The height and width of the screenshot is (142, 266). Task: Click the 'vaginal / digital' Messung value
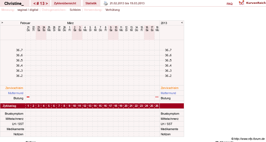click(x=28, y=10)
